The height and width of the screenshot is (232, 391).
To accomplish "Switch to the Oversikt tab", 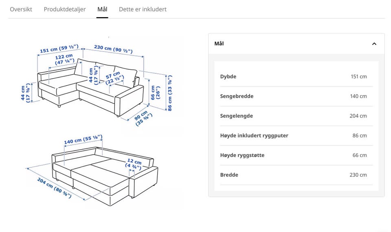I will [x=21, y=9].
